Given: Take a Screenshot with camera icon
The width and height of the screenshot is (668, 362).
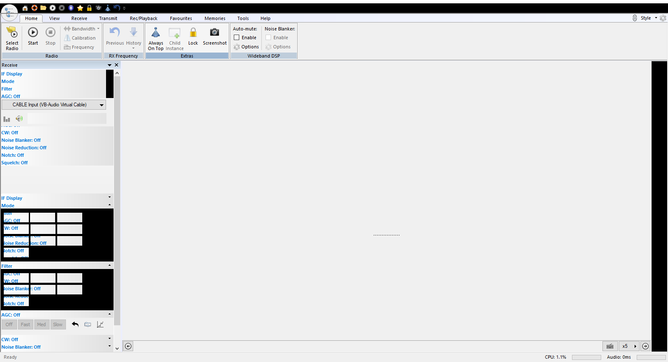Looking at the screenshot, I should (215, 33).
